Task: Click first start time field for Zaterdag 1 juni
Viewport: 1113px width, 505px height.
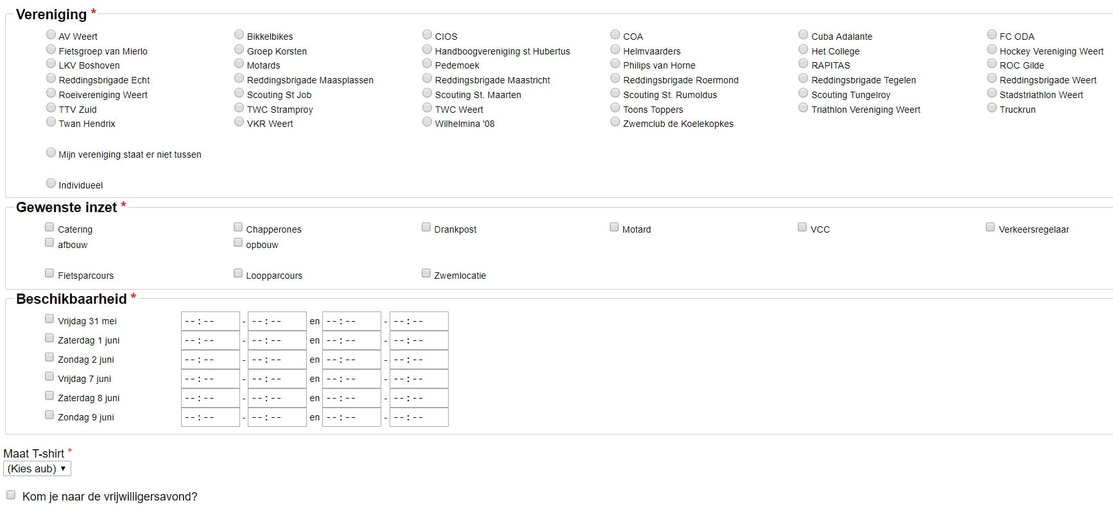Action: pyautogui.click(x=210, y=340)
